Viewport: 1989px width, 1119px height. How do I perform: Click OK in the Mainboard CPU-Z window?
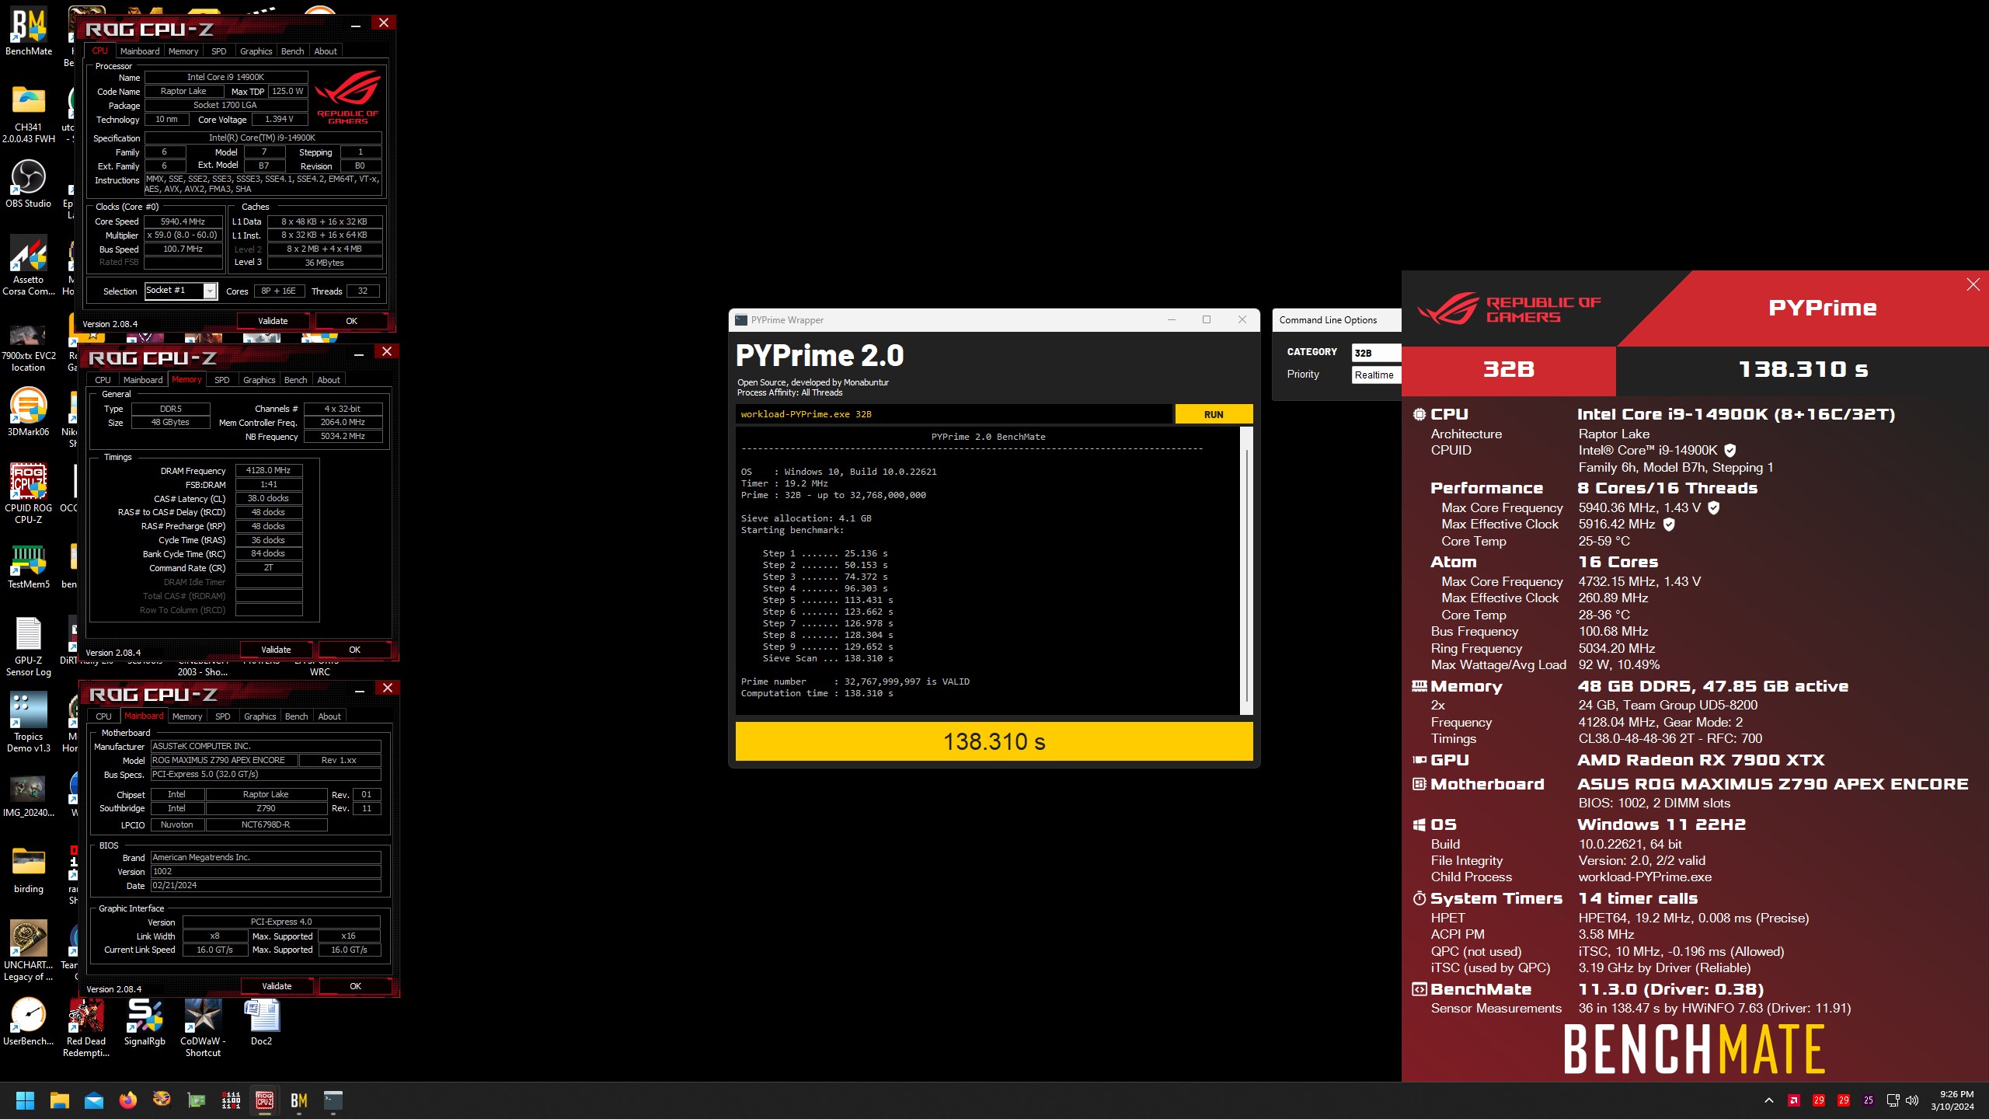356,986
